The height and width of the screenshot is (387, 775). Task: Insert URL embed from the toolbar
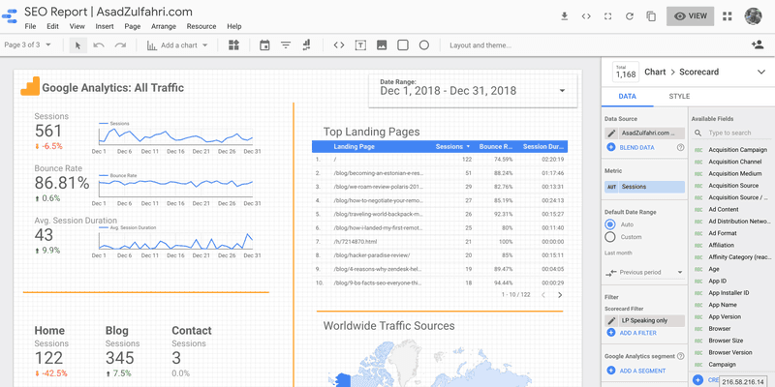pyautogui.click(x=338, y=45)
